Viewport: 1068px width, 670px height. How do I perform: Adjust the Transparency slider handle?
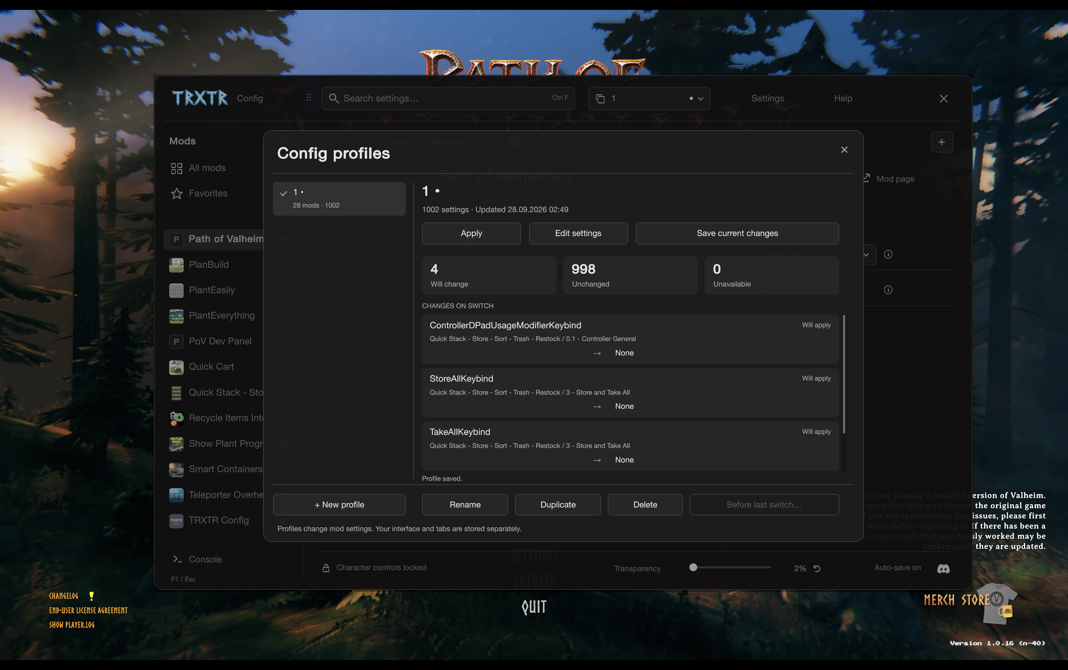(693, 568)
